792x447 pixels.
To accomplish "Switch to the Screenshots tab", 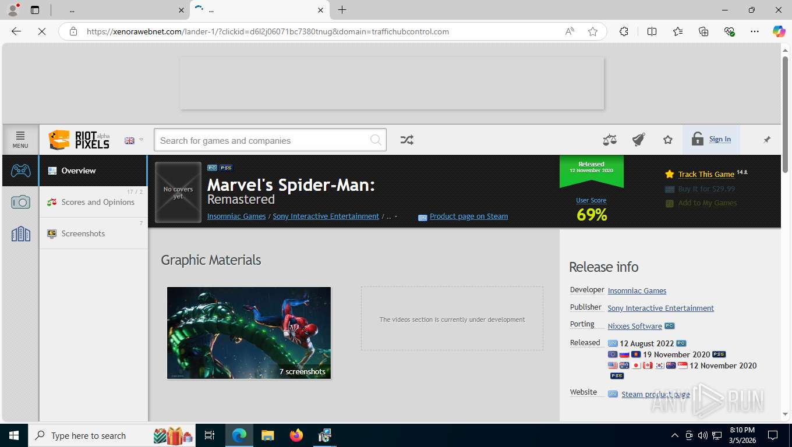I will (93, 233).
